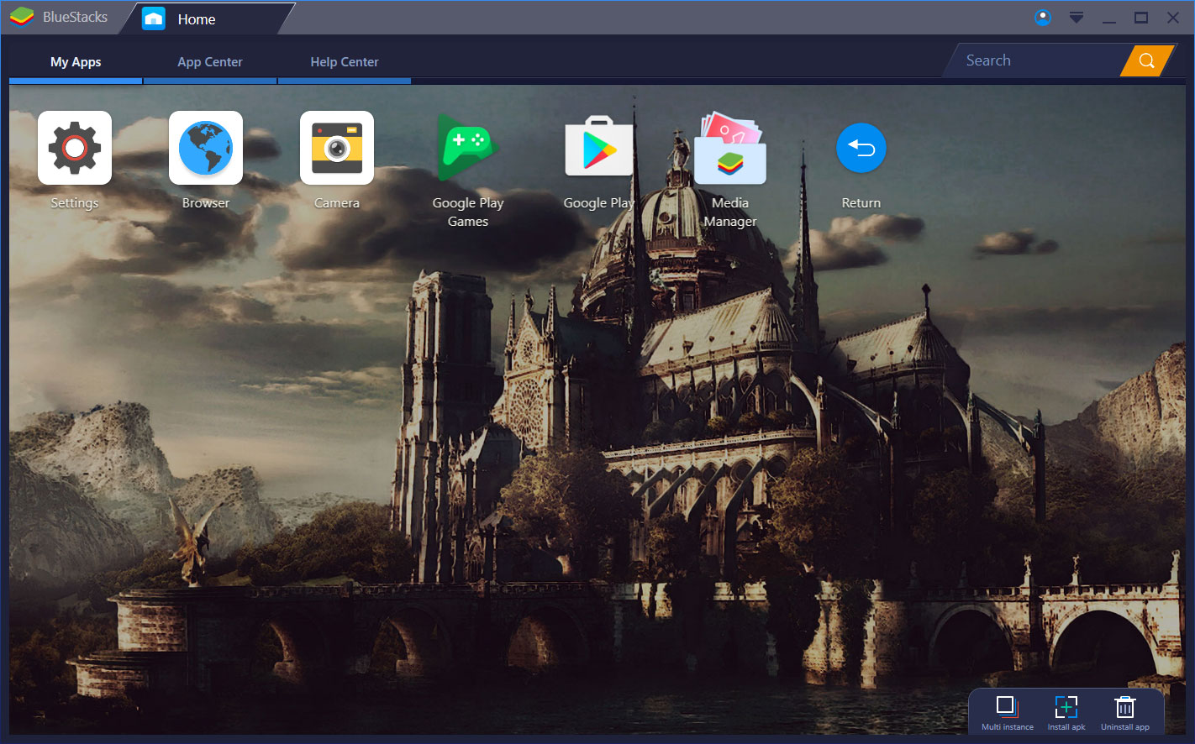Click the Return icon
The image size is (1195, 744).
coord(861,148)
